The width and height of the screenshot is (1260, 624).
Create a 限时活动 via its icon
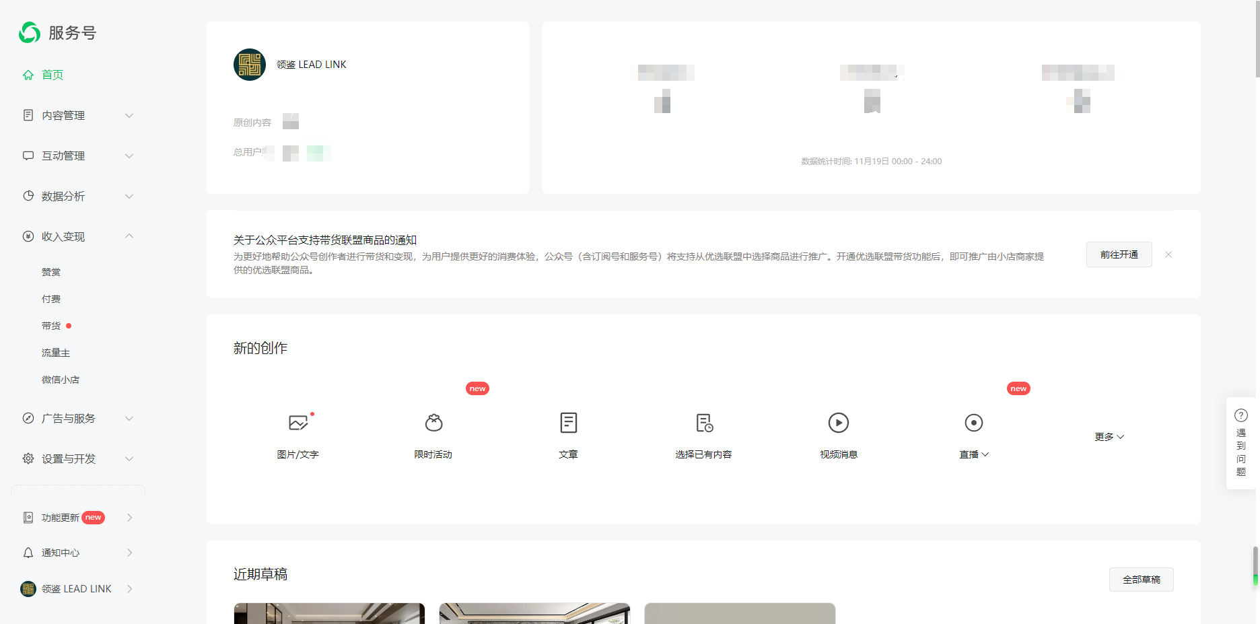434,423
